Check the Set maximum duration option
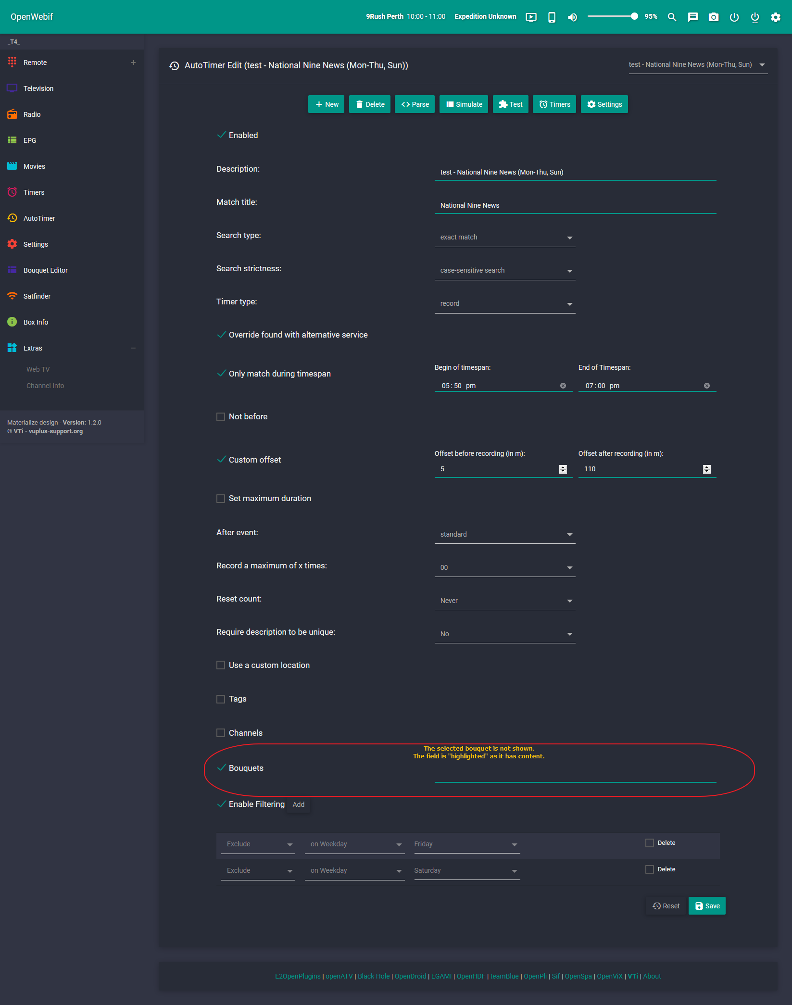 tap(221, 499)
